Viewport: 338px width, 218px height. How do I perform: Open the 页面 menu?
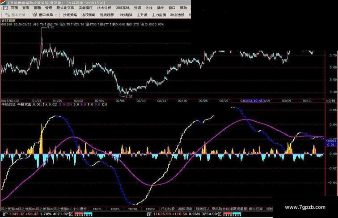(14, 8)
